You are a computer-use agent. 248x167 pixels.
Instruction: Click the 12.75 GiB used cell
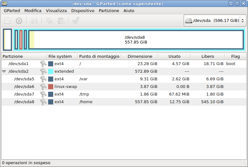179,102
